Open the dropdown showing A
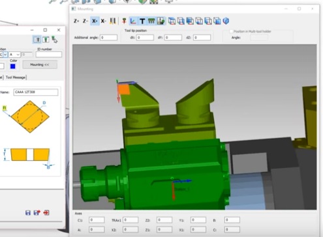Screen dimensions: 323x237 click(x=14, y=55)
